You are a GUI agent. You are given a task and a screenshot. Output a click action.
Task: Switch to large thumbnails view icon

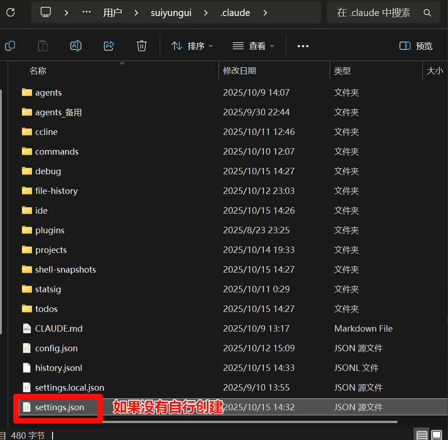point(437,435)
